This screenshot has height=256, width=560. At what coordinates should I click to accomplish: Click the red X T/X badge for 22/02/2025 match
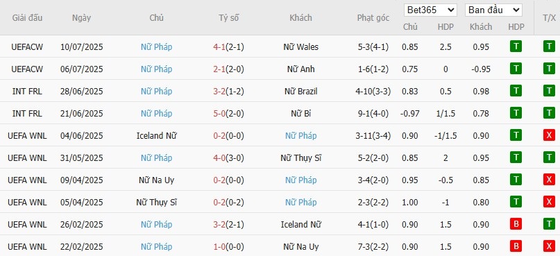pos(549,246)
